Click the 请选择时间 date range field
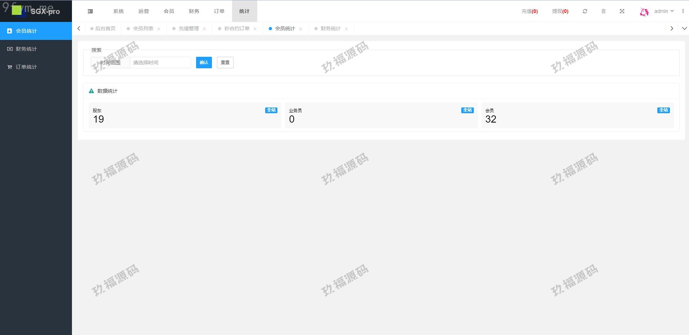Screen dimensions: 689x335 point(160,63)
